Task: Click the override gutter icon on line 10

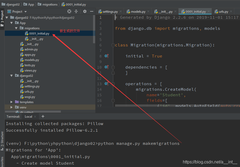Action: (106, 67)
